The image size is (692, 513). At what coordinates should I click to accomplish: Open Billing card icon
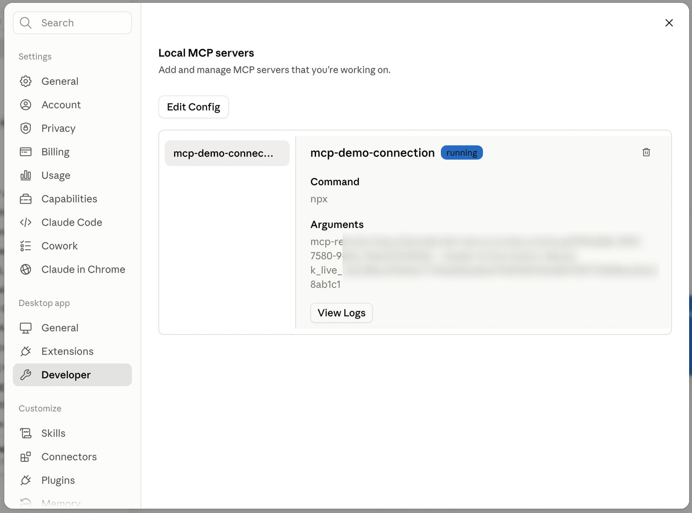click(26, 152)
